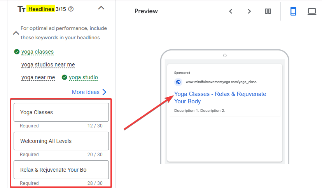Click the Headlines text size icon
This screenshot has width=322, height=188.
pyautogui.click(x=21, y=9)
